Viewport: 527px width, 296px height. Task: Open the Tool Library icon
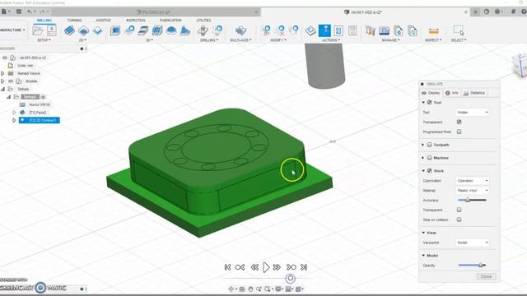(370, 31)
